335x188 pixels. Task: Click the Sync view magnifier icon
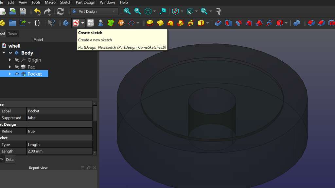tap(204, 11)
